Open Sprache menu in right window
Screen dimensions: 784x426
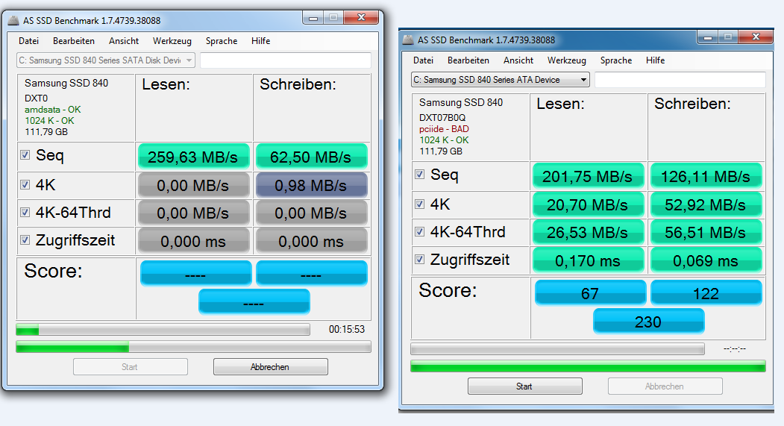coord(616,60)
